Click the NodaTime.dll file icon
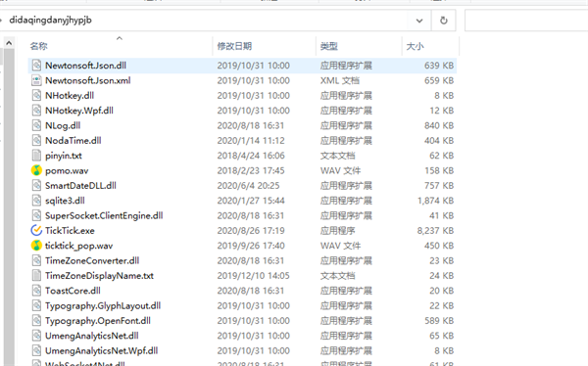The width and height of the screenshot is (588, 366). pos(36,140)
